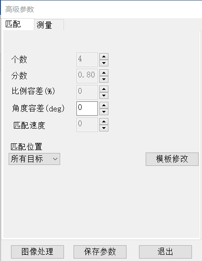
Task: Click the 模板修改 button
Action: 172,159
